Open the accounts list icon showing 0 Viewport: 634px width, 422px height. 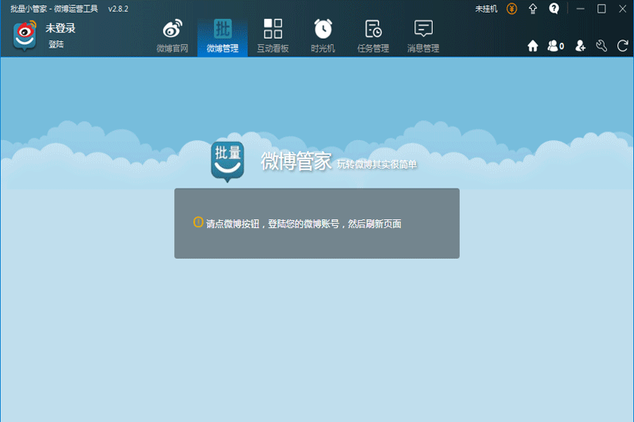point(556,46)
